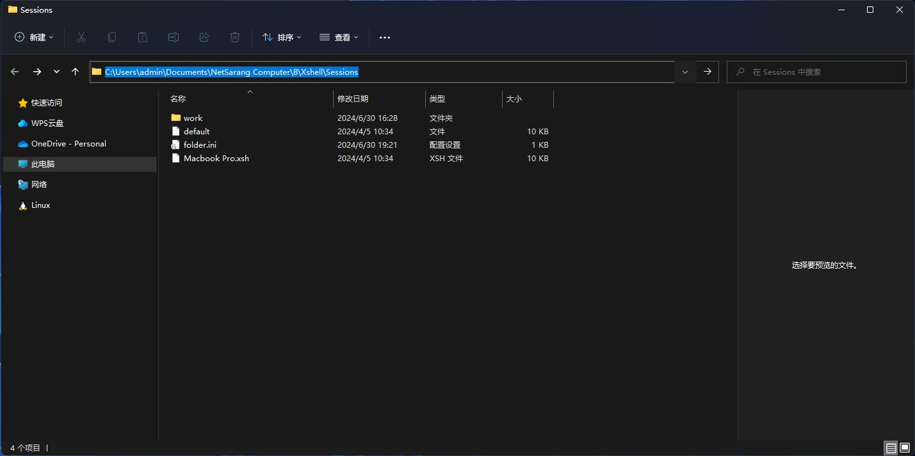The height and width of the screenshot is (456, 915).
Task: Click the Delete trash bin icon
Action: click(x=235, y=37)
